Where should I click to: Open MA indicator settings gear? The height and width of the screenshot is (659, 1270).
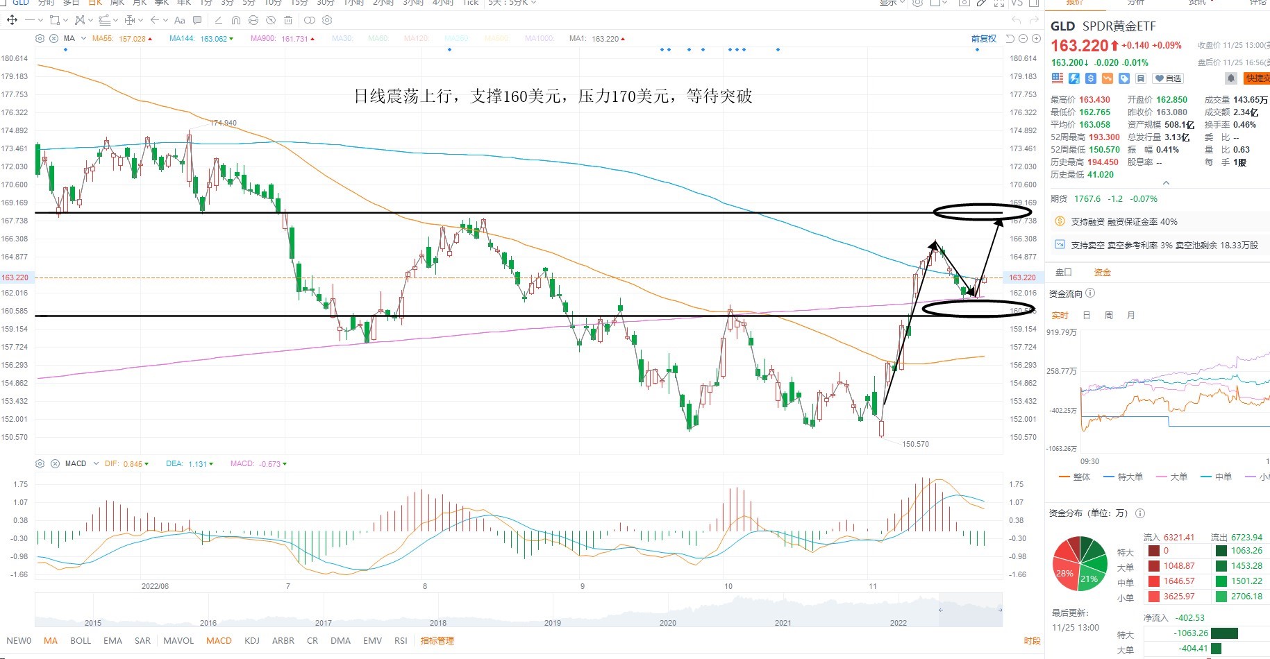click(x=40, y=38)
